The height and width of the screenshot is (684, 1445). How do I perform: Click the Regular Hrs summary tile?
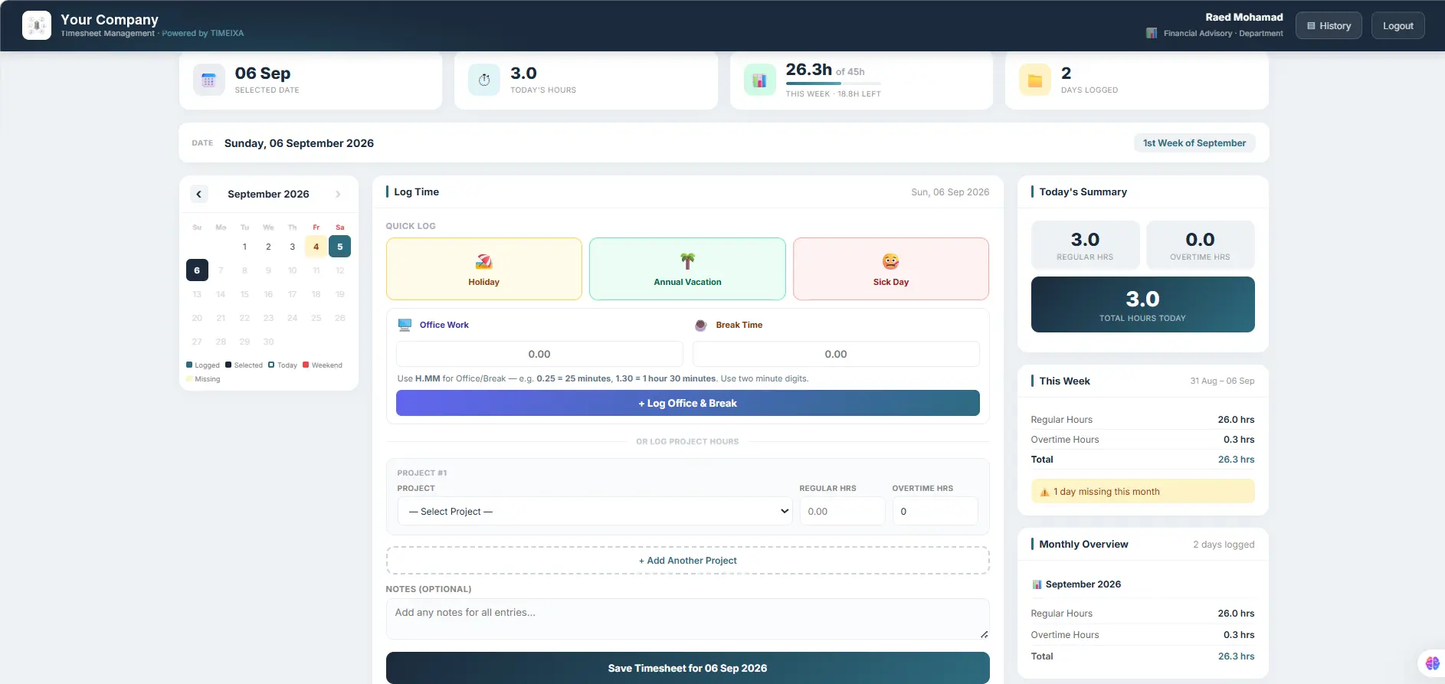tap(1085, 245)
